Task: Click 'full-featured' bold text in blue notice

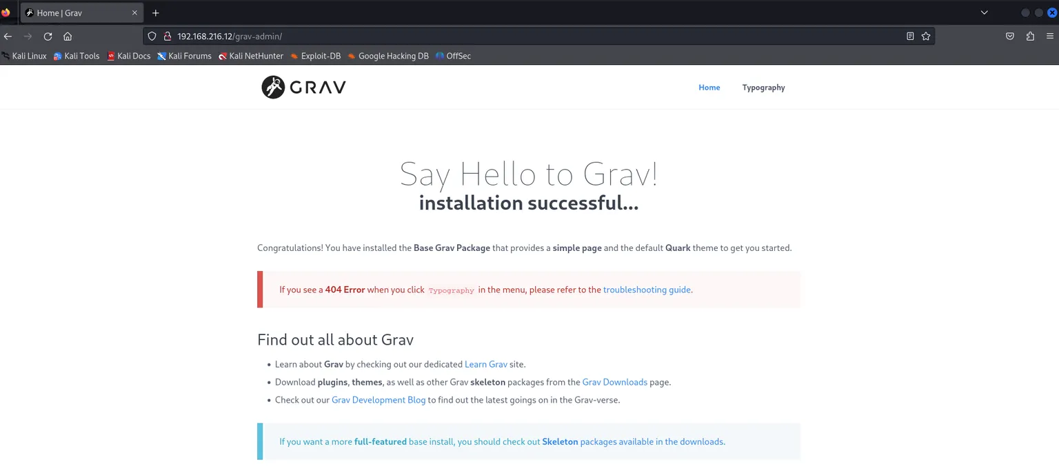Action: (x=381, y=441)
